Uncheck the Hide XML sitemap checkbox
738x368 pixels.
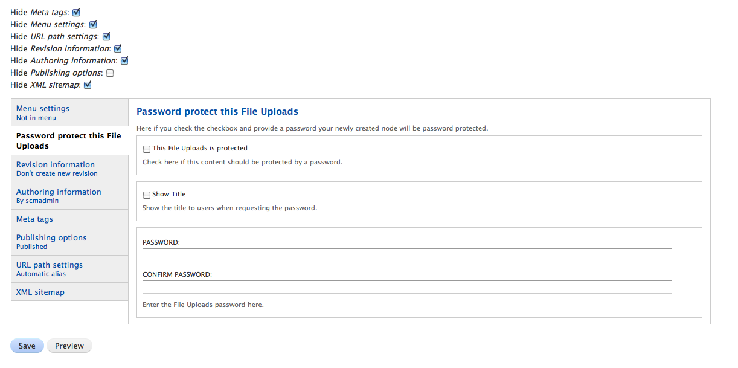pyautogui.click(x=87, y=84)
